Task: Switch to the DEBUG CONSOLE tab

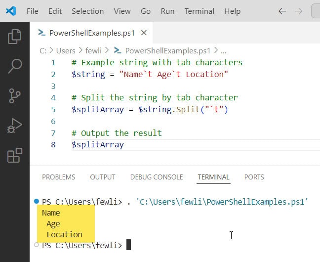Action: tap(157, 177)
